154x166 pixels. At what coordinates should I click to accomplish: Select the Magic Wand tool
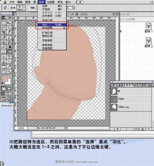tap(9, 27)
